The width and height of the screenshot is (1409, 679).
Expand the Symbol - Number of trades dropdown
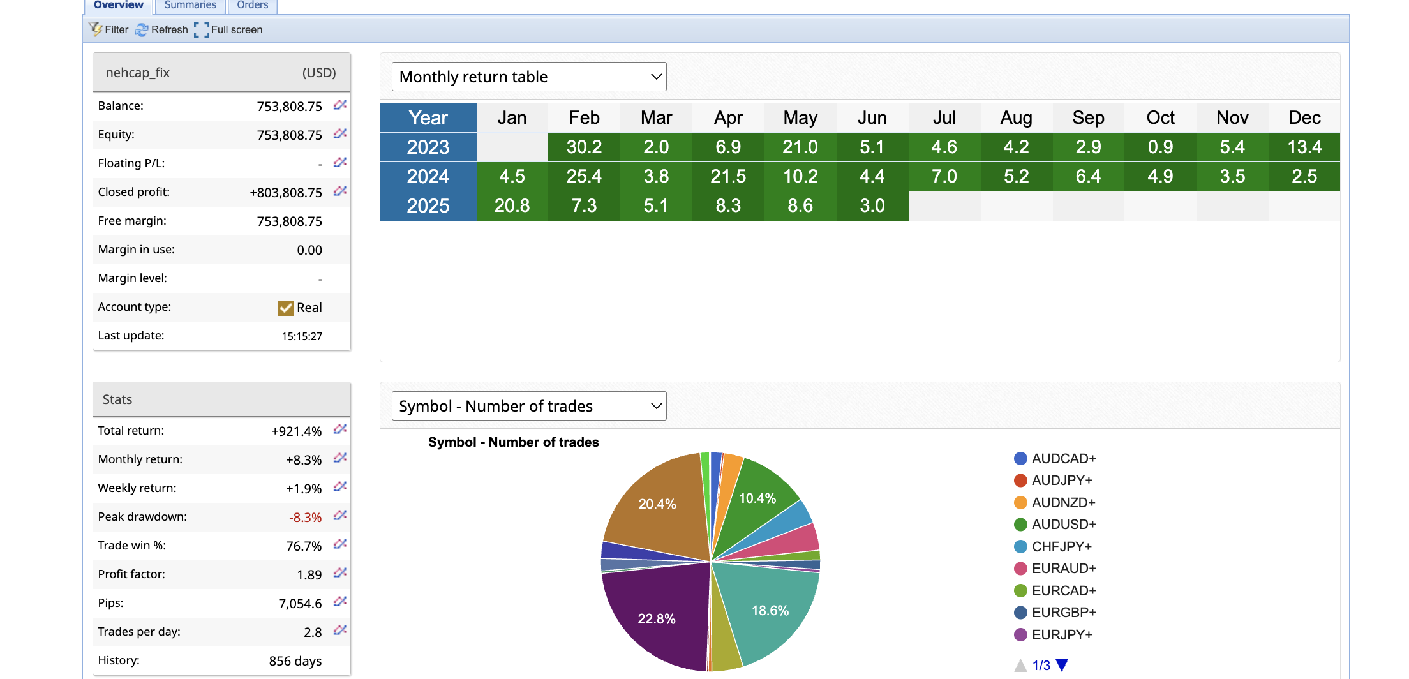pos(529,406)
